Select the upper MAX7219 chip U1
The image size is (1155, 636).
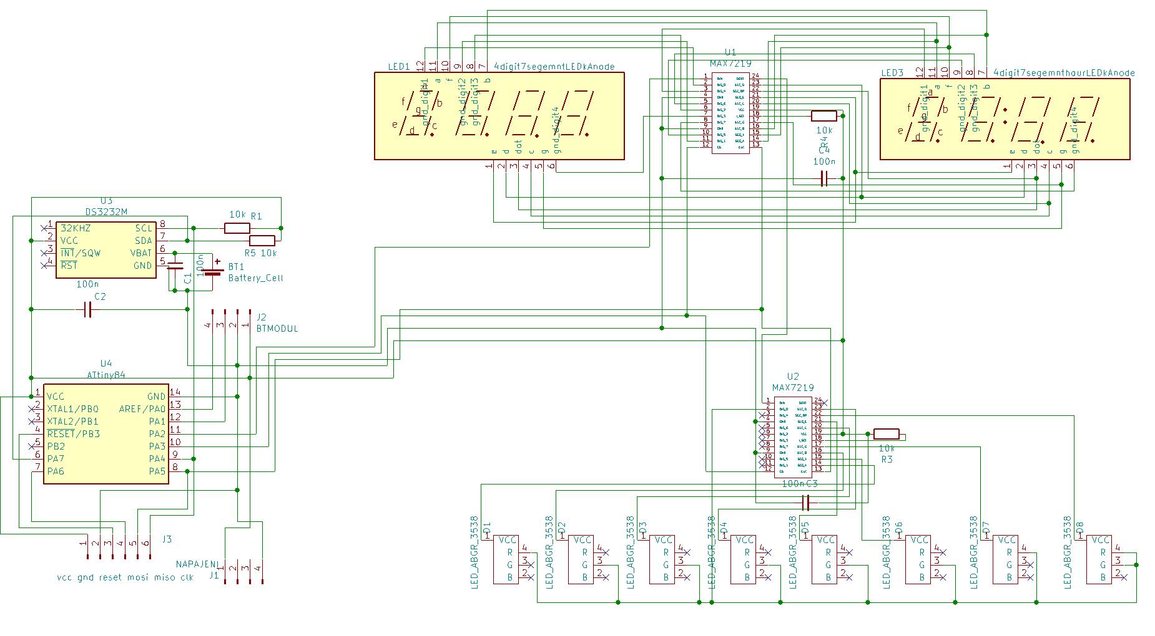tap(730, 112)
